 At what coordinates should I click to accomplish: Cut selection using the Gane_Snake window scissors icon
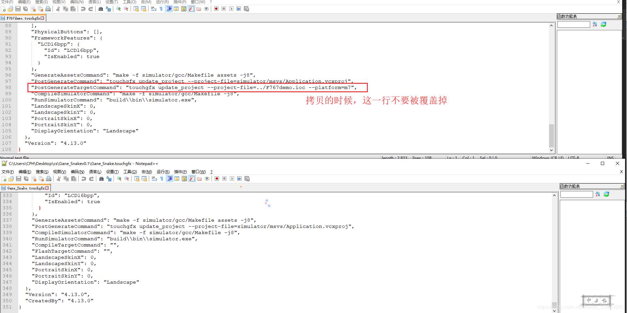[x=58, y=179]
